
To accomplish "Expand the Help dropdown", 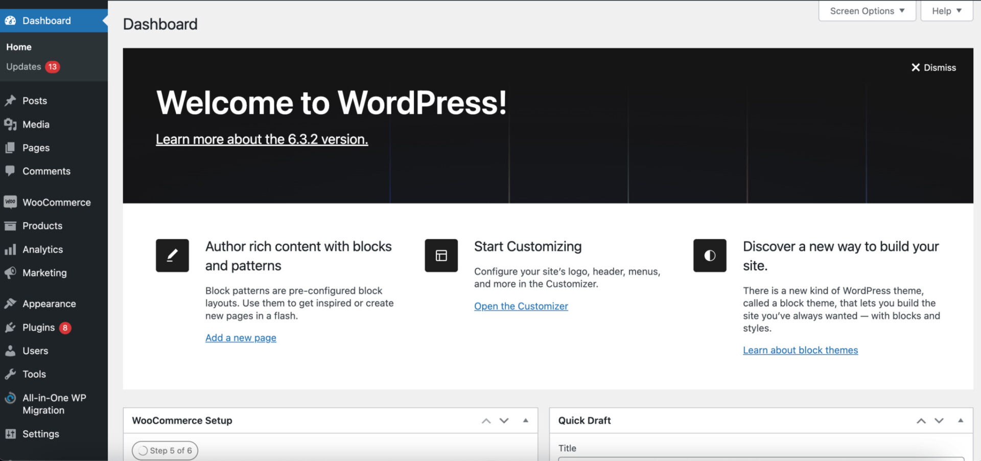I will [946, 11].
